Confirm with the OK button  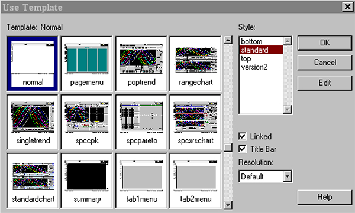tap(325, 42)
